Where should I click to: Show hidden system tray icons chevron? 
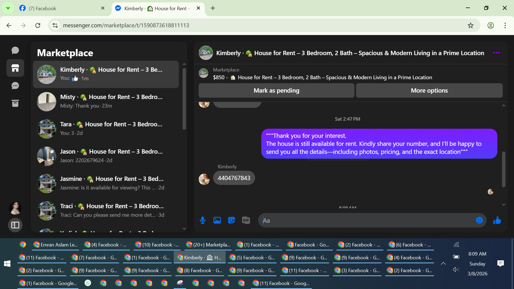443,264
